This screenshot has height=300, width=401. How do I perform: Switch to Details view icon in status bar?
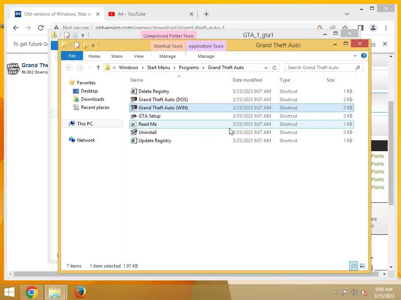(354, 266)
